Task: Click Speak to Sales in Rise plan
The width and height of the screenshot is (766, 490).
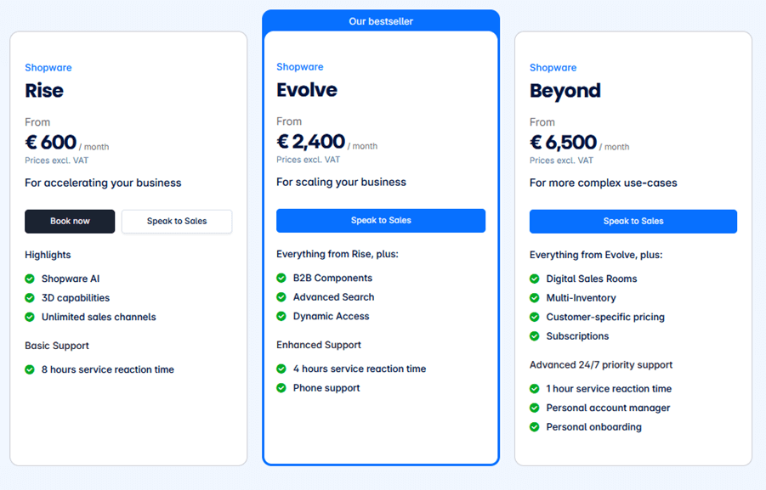Action: [177, 222]
